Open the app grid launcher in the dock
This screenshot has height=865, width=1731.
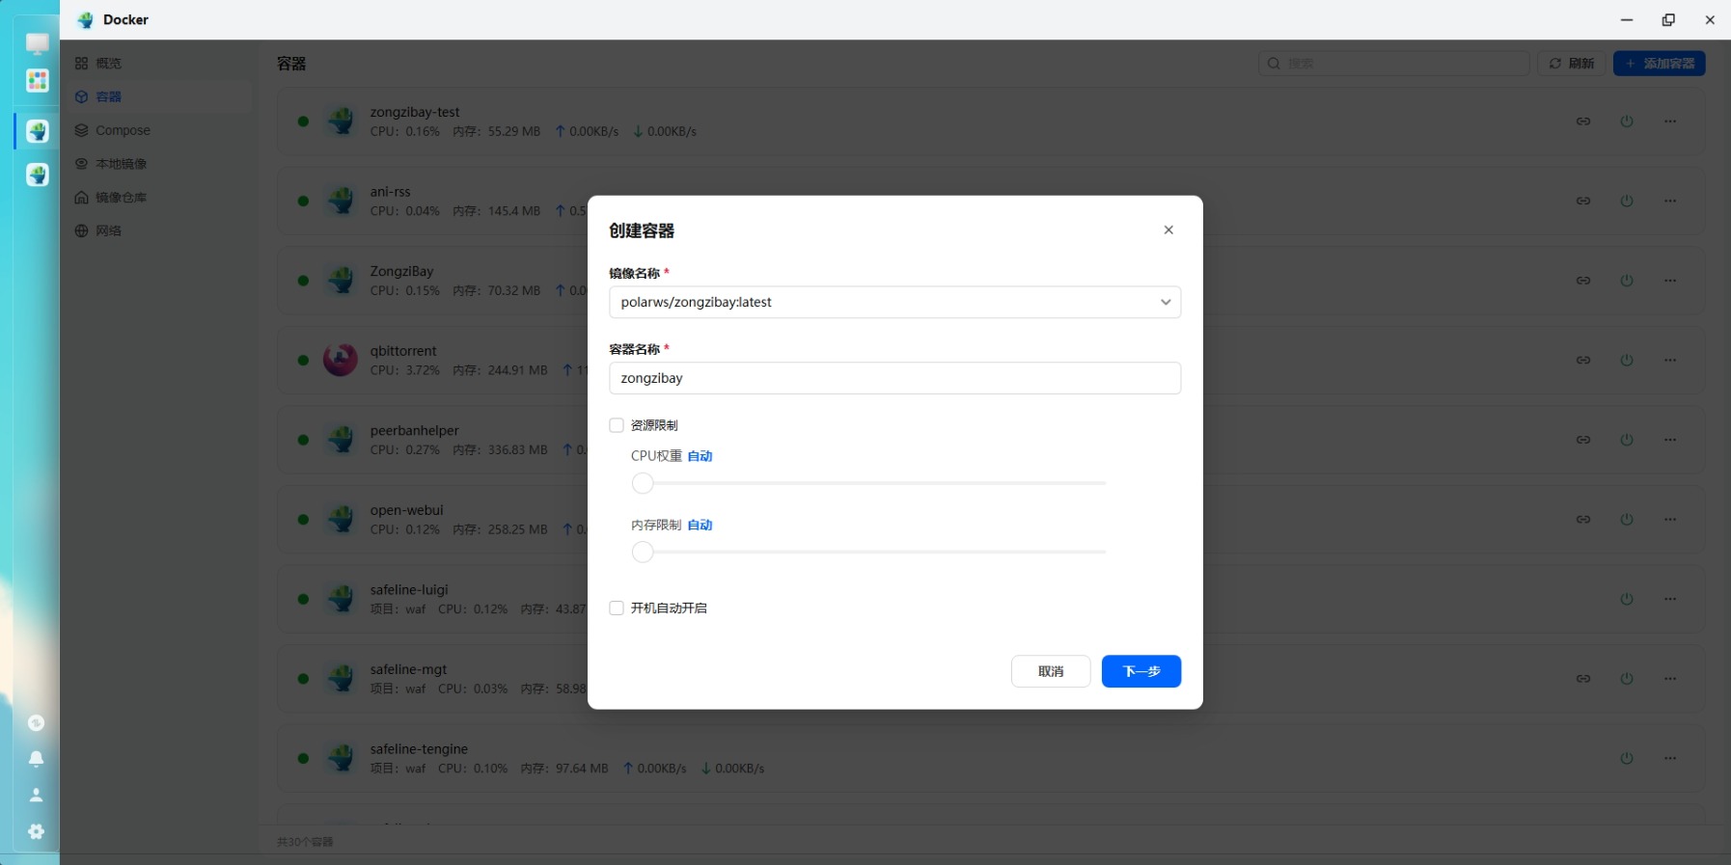click(x=38, y=81)
